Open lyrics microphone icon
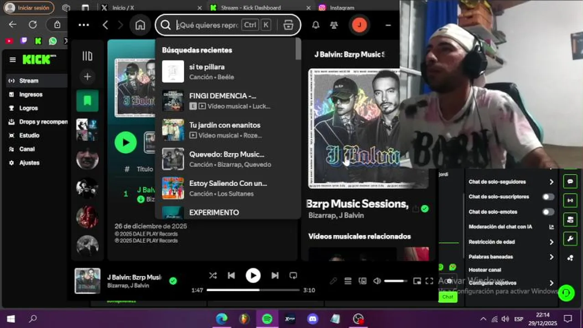 333,281
